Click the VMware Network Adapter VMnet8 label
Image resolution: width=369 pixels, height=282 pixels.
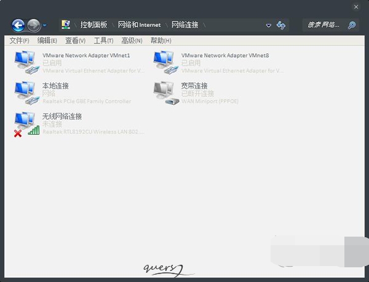tap(225, 56)
